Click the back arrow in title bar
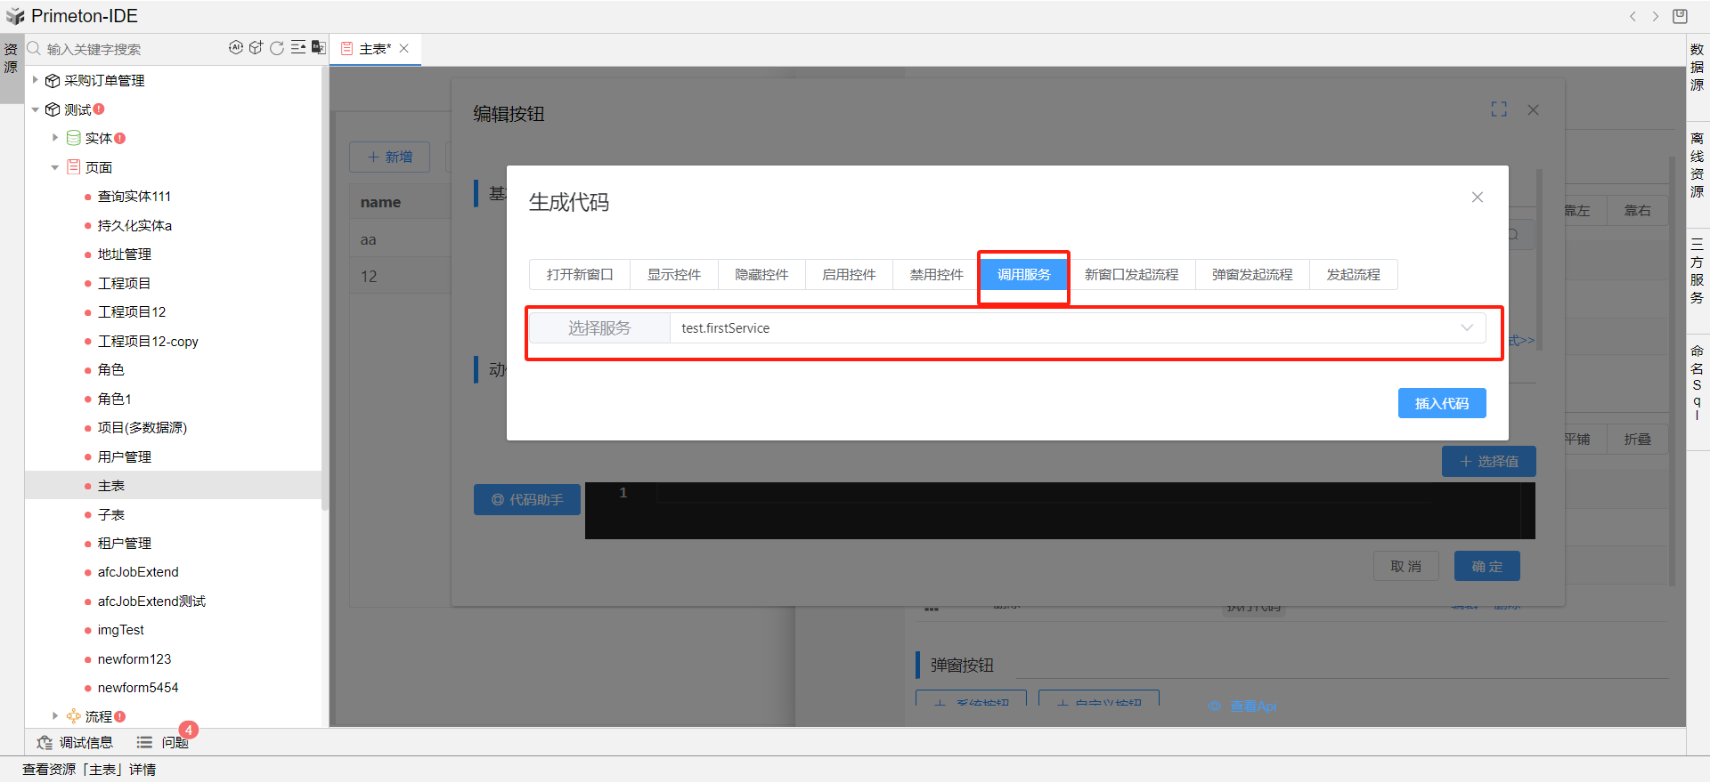This screenshot has height=783, width=1710. click(x=1633, y=16)
